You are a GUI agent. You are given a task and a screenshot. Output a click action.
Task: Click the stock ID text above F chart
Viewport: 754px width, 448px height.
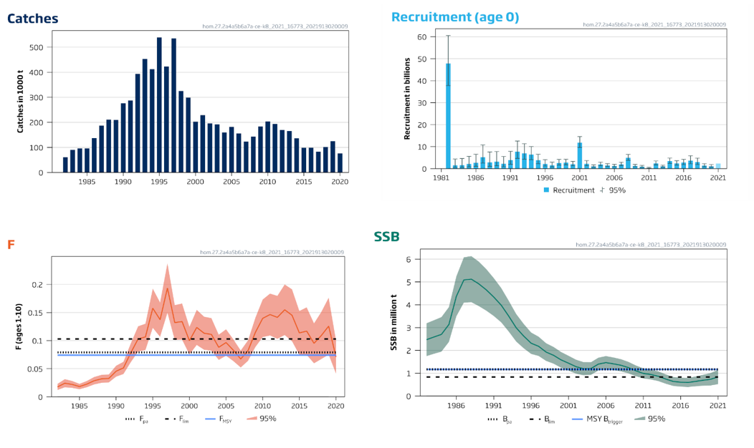(272, 252)
